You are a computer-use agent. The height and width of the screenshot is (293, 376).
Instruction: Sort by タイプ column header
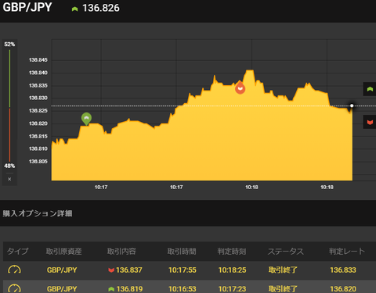(17, 252)
